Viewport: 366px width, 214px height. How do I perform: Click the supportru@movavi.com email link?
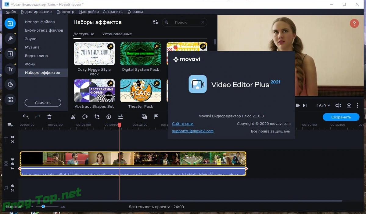(x=192, y=131)
